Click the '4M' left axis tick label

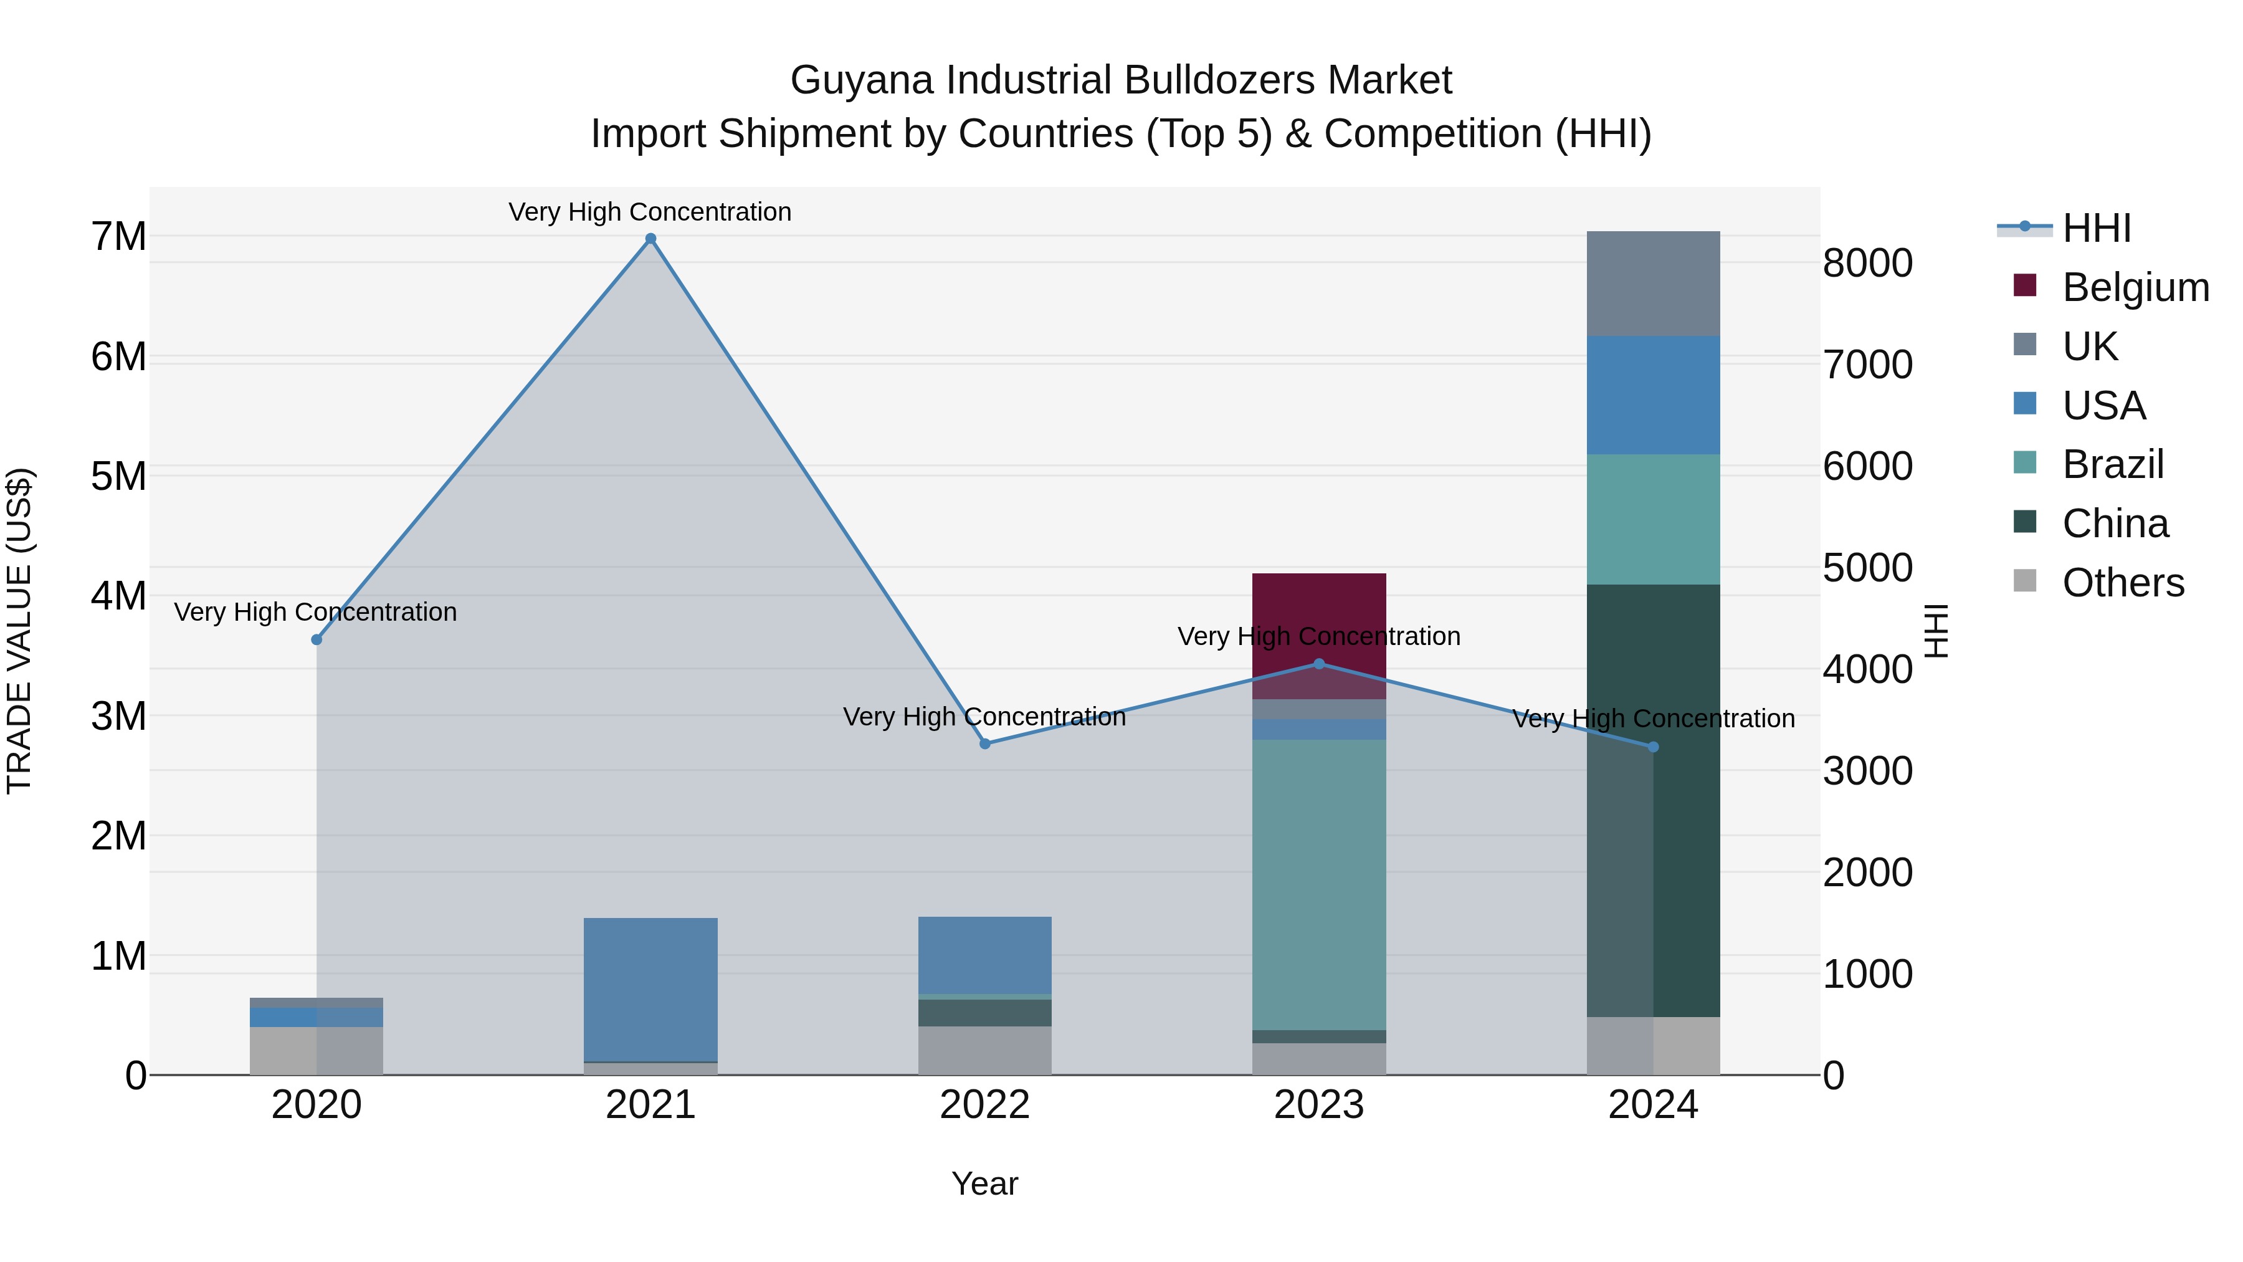click(118, 596)
